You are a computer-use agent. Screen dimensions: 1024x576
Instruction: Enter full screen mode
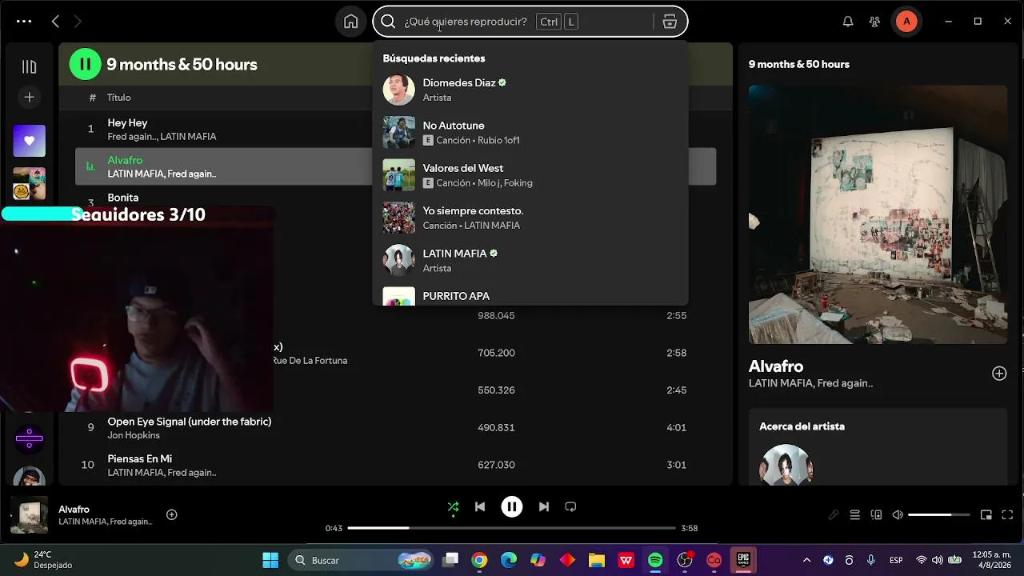pyautogui.click(x=1007, y=515)
